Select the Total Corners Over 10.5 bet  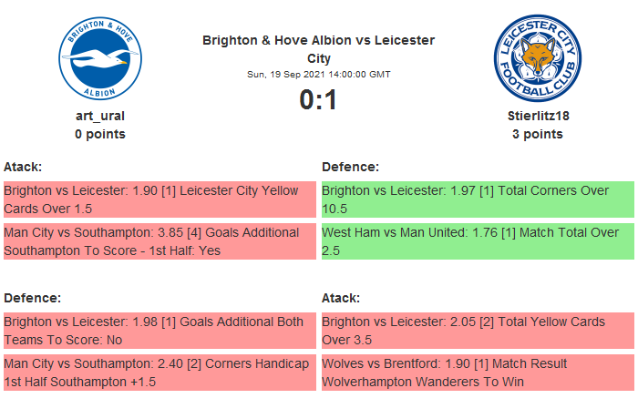click(x=477, y=199)
